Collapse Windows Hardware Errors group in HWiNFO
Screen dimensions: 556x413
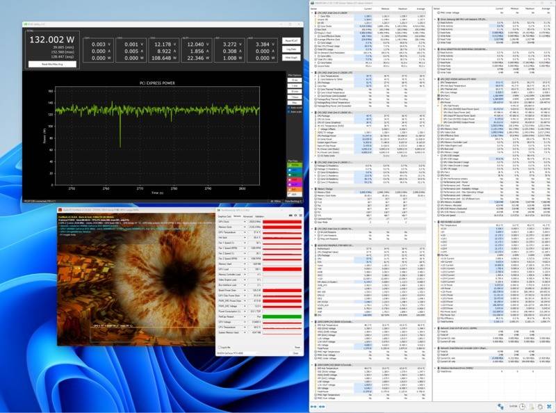(436, 369)
